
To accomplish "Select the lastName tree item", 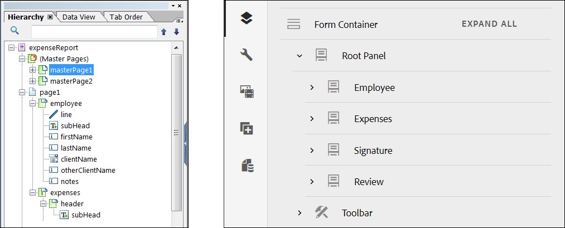I will [76, 148].
